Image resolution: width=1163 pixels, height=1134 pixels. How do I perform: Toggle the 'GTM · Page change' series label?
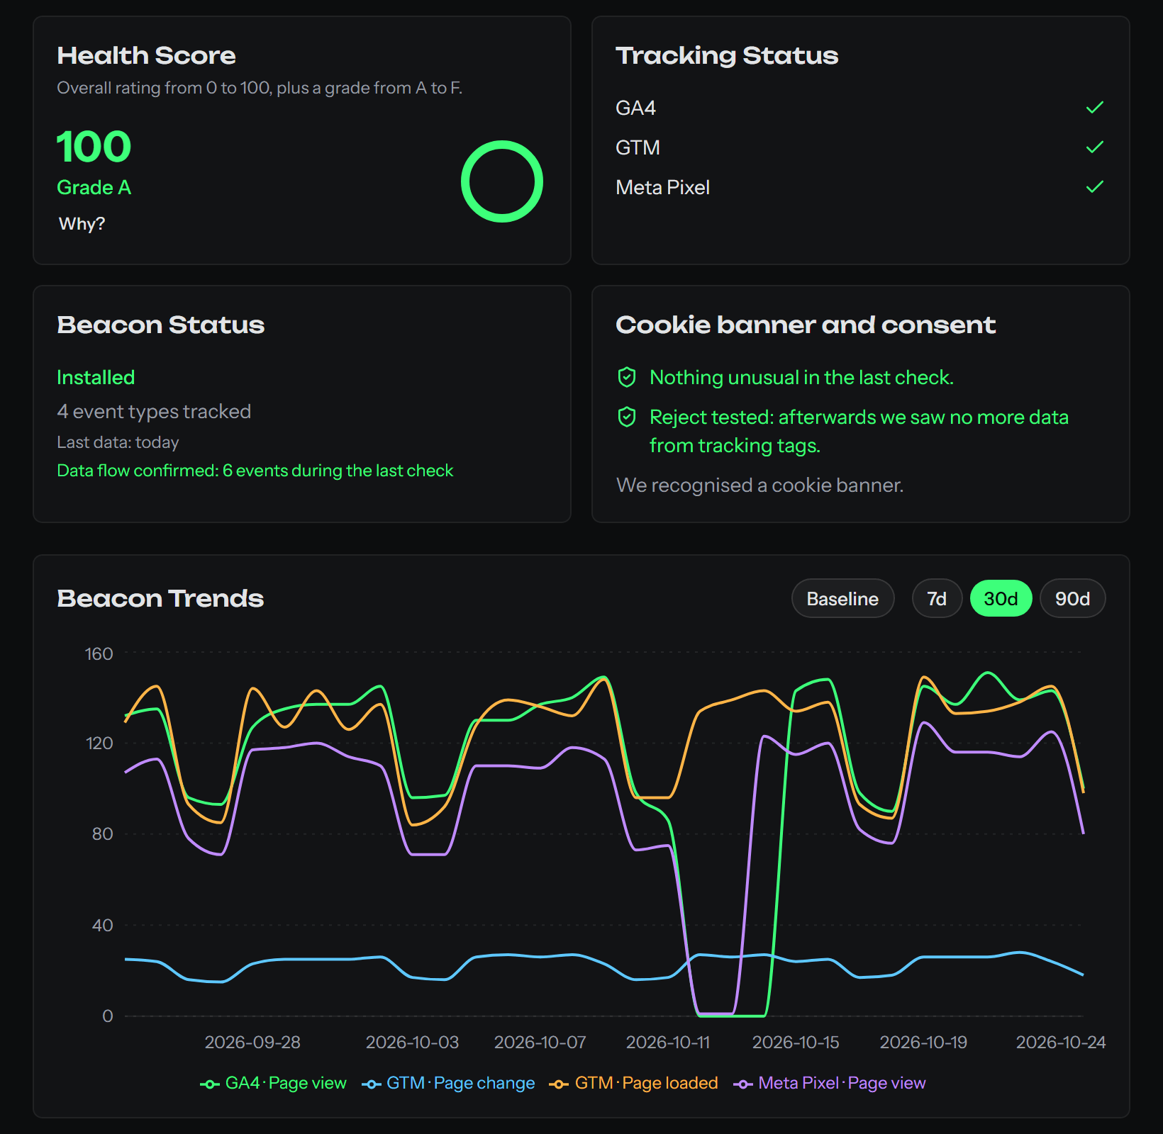(461, 1083)
